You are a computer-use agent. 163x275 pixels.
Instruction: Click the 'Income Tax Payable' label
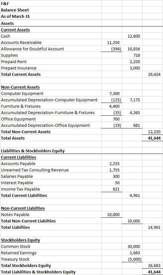pyautogui.click(x=20, y=189)
